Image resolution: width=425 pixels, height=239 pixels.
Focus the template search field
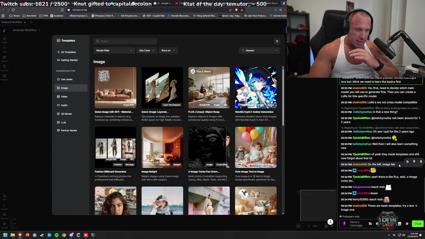[x=125, y=41]
